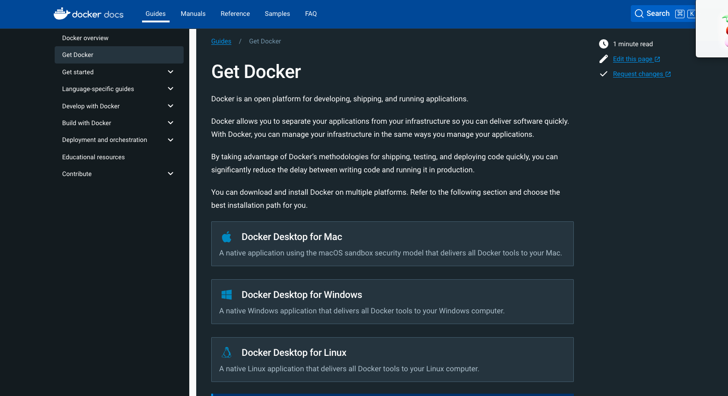The width and height of the screenshot is (728, 396).
Task: Select Get Docker in sidebar
Action: (x=119, y=55)
